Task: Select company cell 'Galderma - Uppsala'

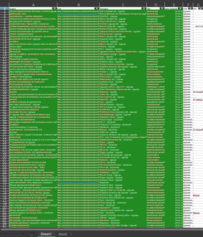Action: click(x=123, y=132)
